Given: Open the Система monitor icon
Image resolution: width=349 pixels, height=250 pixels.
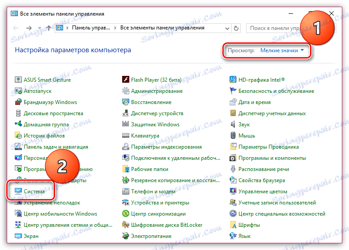Looking at the screenshot, I should click(x=18, y=191).
